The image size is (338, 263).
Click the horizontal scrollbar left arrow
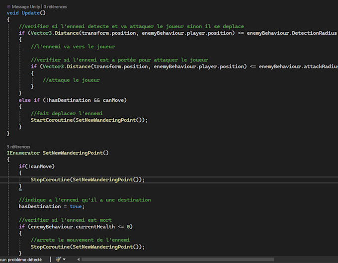tap(78, 260)
